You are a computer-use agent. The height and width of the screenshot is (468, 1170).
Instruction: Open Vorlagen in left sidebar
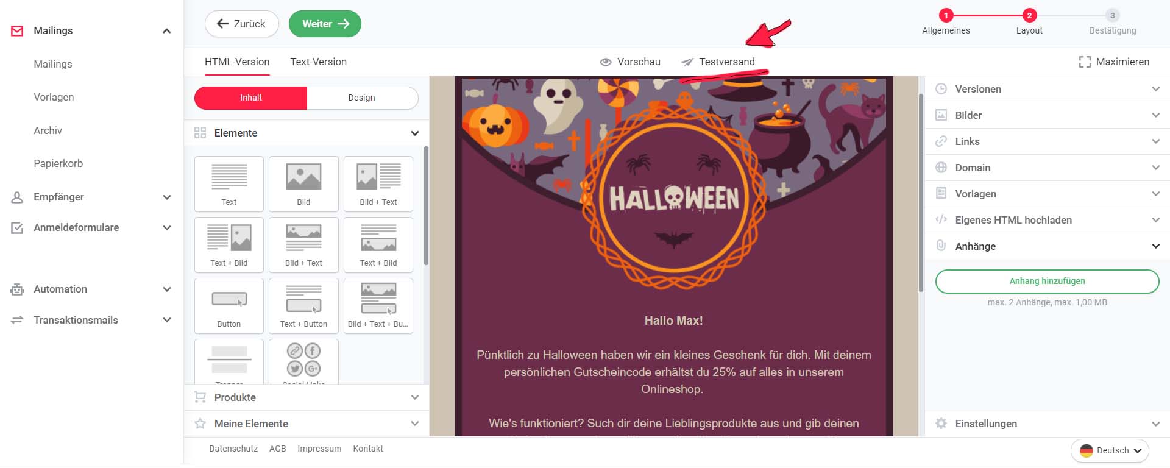pos(54,97)
